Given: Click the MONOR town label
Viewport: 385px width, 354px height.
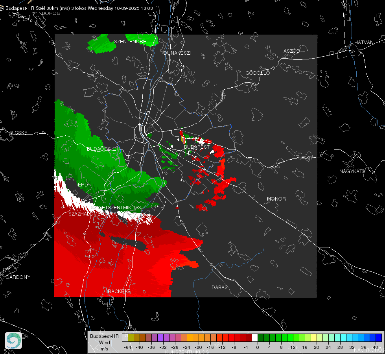Looking at the screenshot, I should (276, 199).
